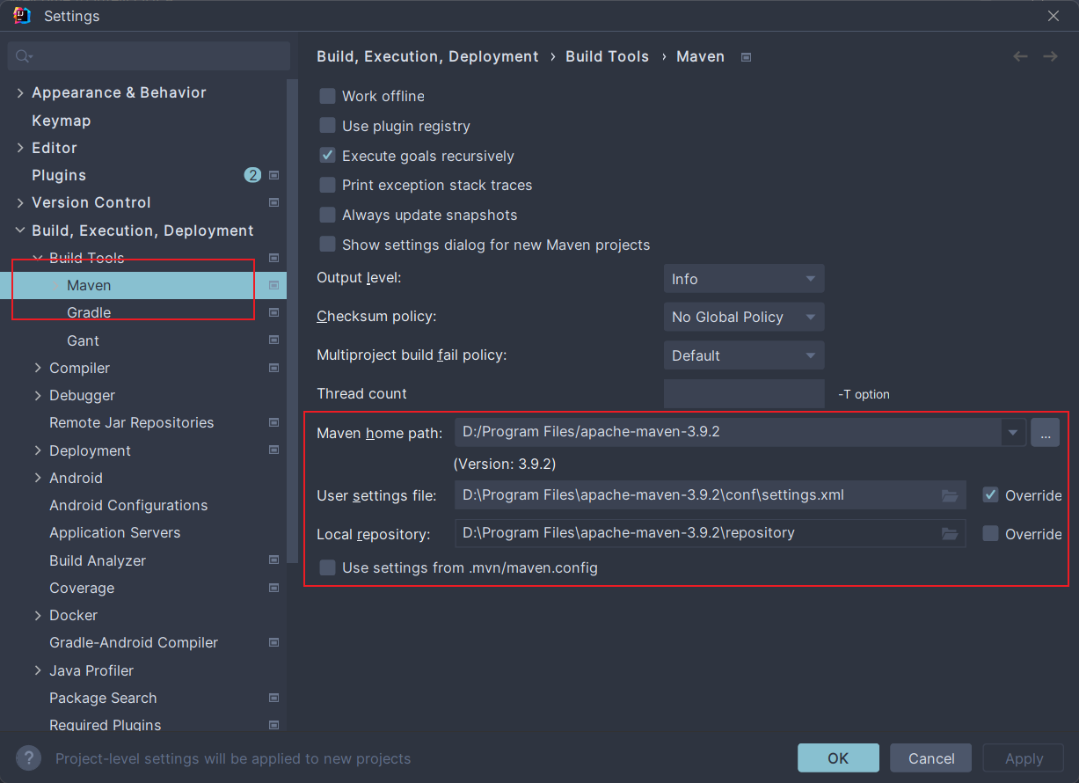Click the help question mark icon
The height and width of the screenshot is (783, 1079).
coord(28,758)
